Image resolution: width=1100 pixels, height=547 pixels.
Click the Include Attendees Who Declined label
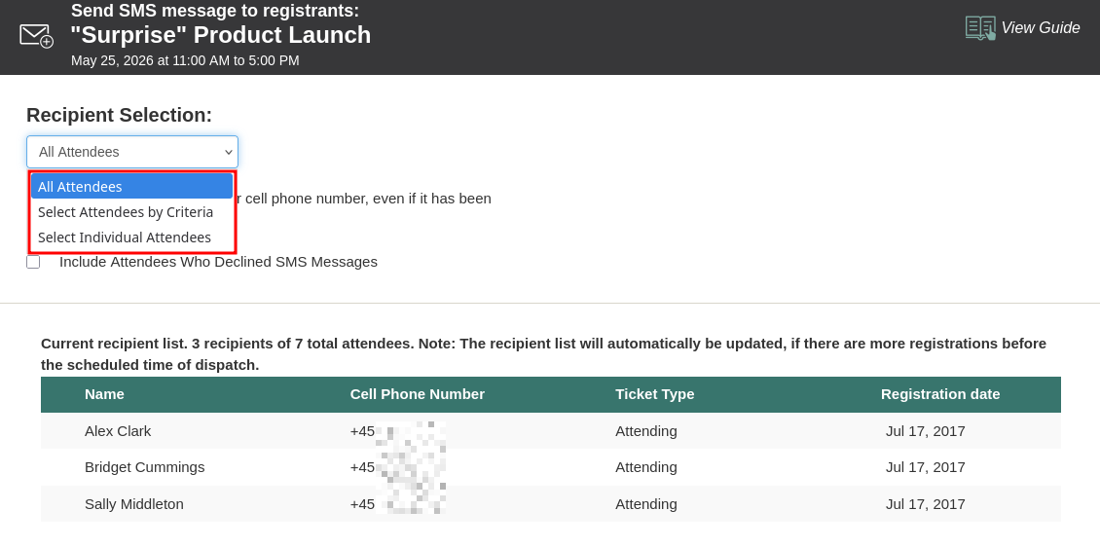pos(218,262)
